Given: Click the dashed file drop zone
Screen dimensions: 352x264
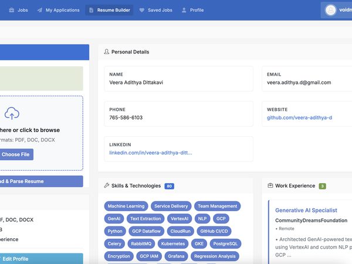Looking at the screenshot, I should pyautogui.click(x=41, y=133).
